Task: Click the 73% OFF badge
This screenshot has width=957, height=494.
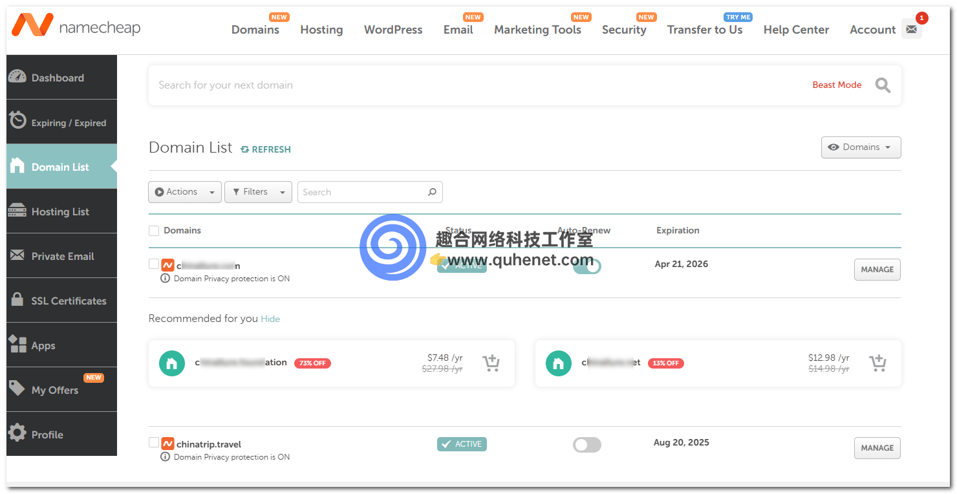Action: [x=312, y=363]
